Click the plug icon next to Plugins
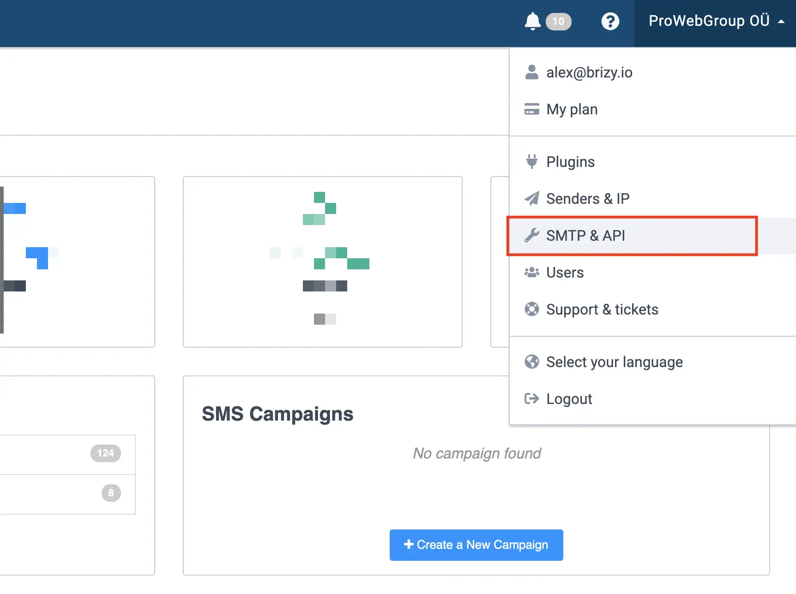This screenshot has width=796, height=594. [x=531, y=162]
